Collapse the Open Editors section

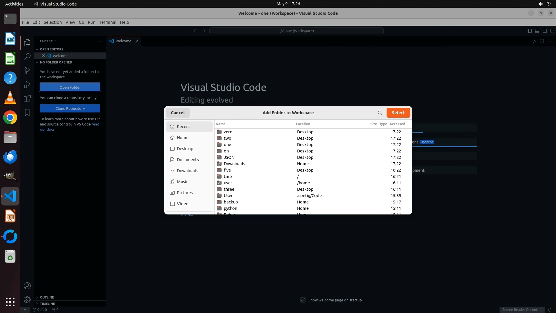pyautogui.click(x=52, y=49)
